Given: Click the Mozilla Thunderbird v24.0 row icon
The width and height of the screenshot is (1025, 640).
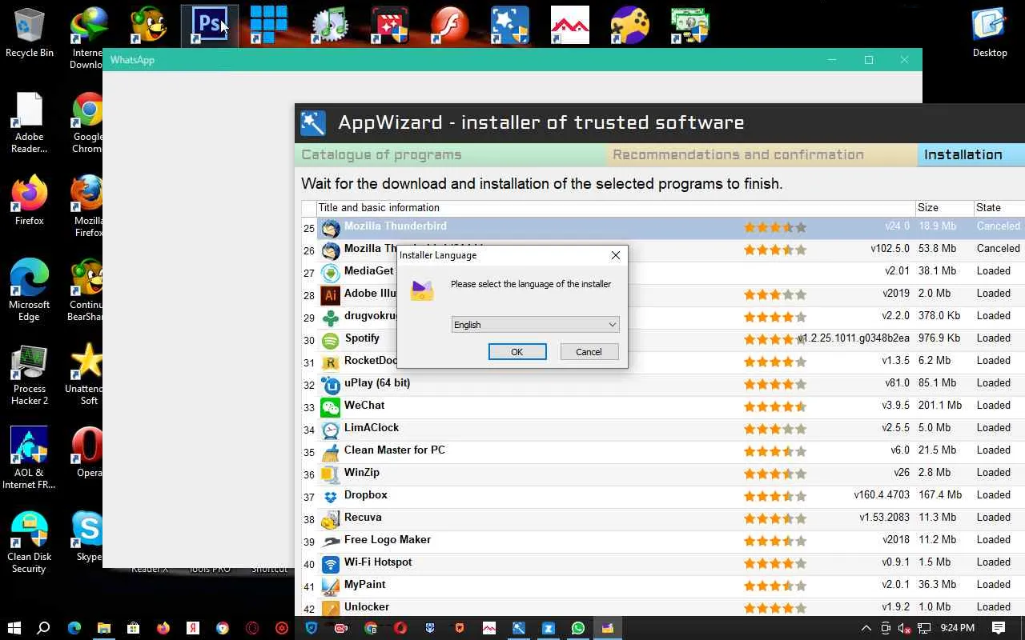Looking at the screenshot, I should (331, 228).
